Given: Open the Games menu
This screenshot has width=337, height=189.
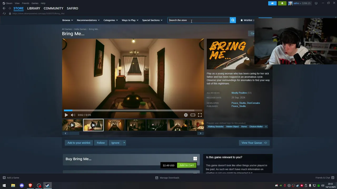Looking at the screenshot, I should pyautogui.click(x=35, y=3).
